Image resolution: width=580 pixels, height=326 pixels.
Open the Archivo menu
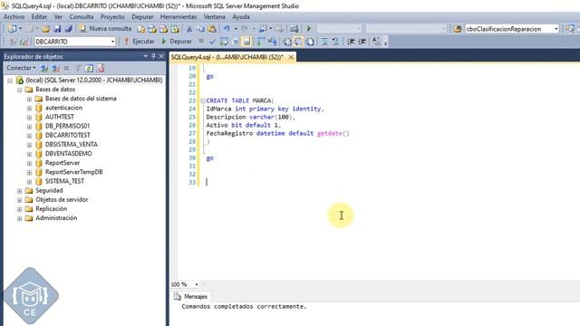pos(14,17)
